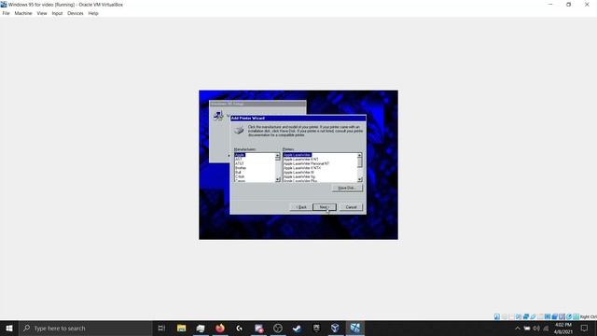Open Task View from taskbar
The height and width of the screenshot is (336, 597).
[x=161, y=328]
